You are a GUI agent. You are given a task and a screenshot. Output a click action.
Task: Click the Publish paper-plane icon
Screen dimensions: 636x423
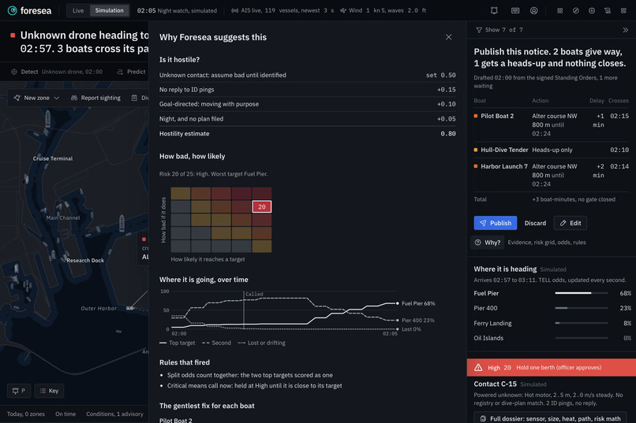coord(483,223)
